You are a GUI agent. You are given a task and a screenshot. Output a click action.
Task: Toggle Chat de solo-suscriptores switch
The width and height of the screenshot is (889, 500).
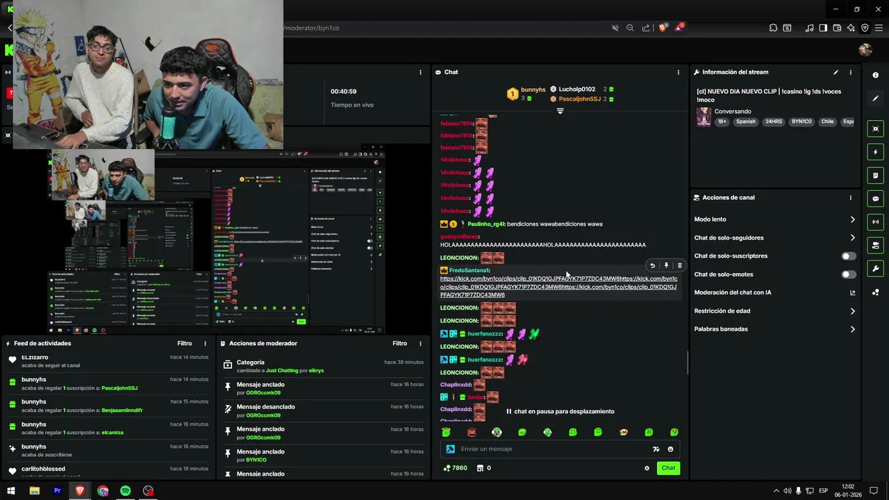tap(849, 256)
